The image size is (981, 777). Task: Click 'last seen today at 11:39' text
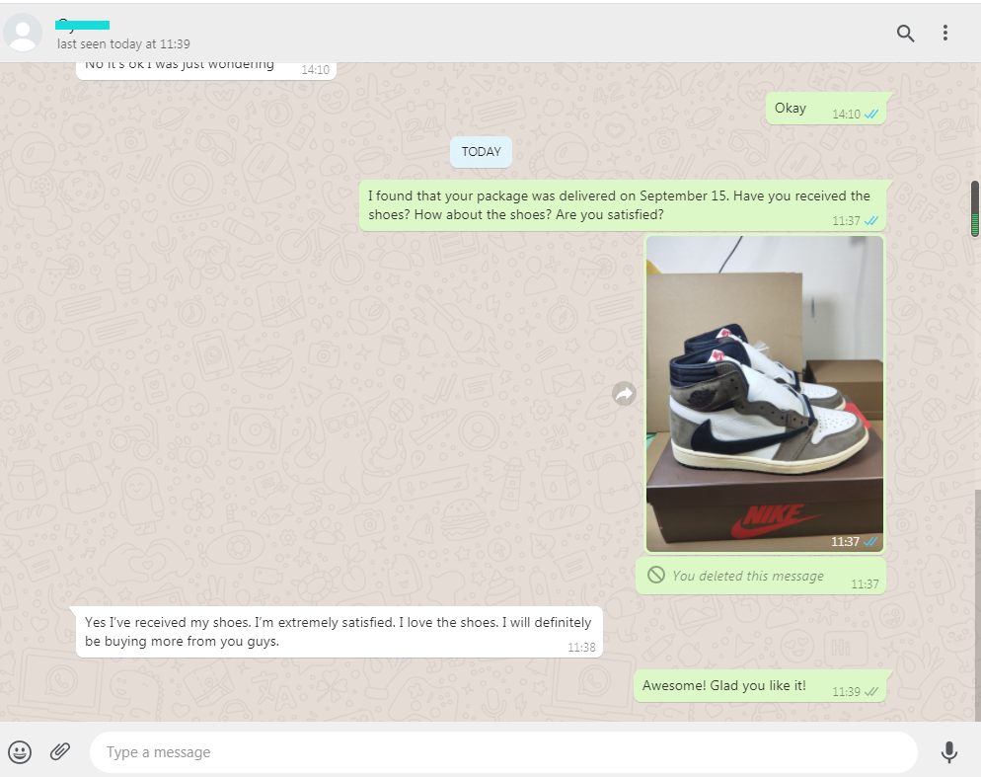pyautogui.click(x=123, y=44)
